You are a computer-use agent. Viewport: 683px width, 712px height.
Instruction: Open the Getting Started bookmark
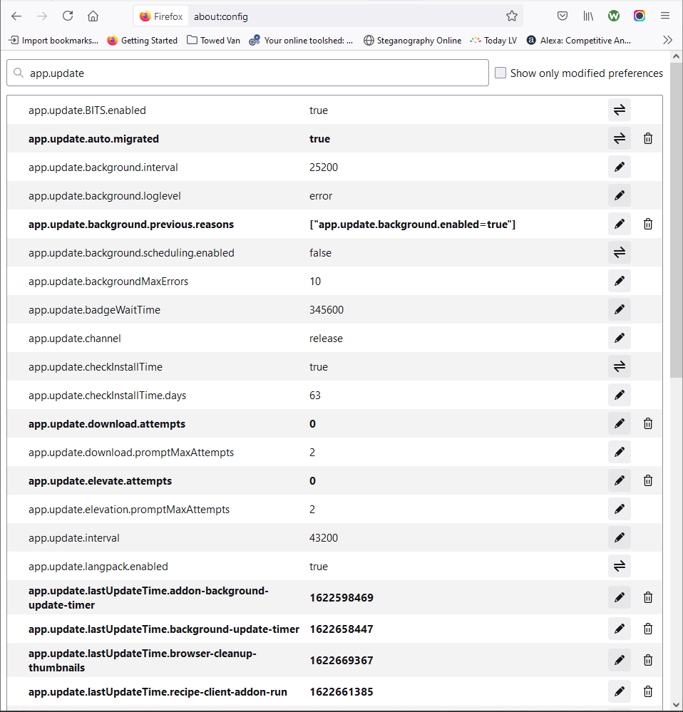click(142, 41)
